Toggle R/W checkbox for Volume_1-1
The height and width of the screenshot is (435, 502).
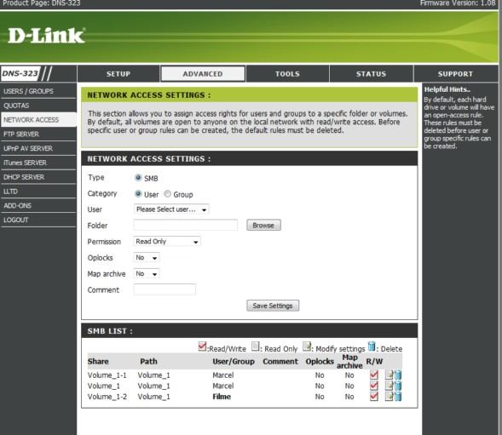tap(373, 375)
